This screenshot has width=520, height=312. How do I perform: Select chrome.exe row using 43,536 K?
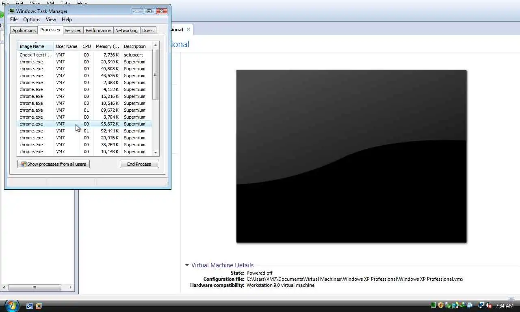(x=84, y=76)
